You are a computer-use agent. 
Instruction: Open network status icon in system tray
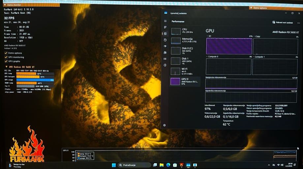tap(278, 165)
